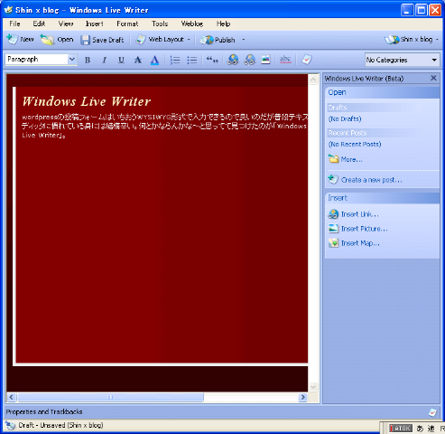Toggle underline formatting
This screenshot has width=445, height=434.
[121, 60]
